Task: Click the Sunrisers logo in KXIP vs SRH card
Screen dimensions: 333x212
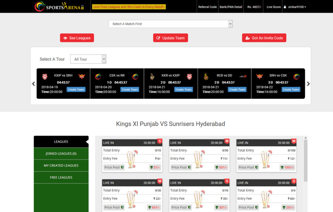Action: tap(82, 76)
